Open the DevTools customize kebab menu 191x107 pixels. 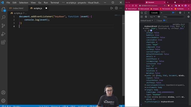pos(184,13)
